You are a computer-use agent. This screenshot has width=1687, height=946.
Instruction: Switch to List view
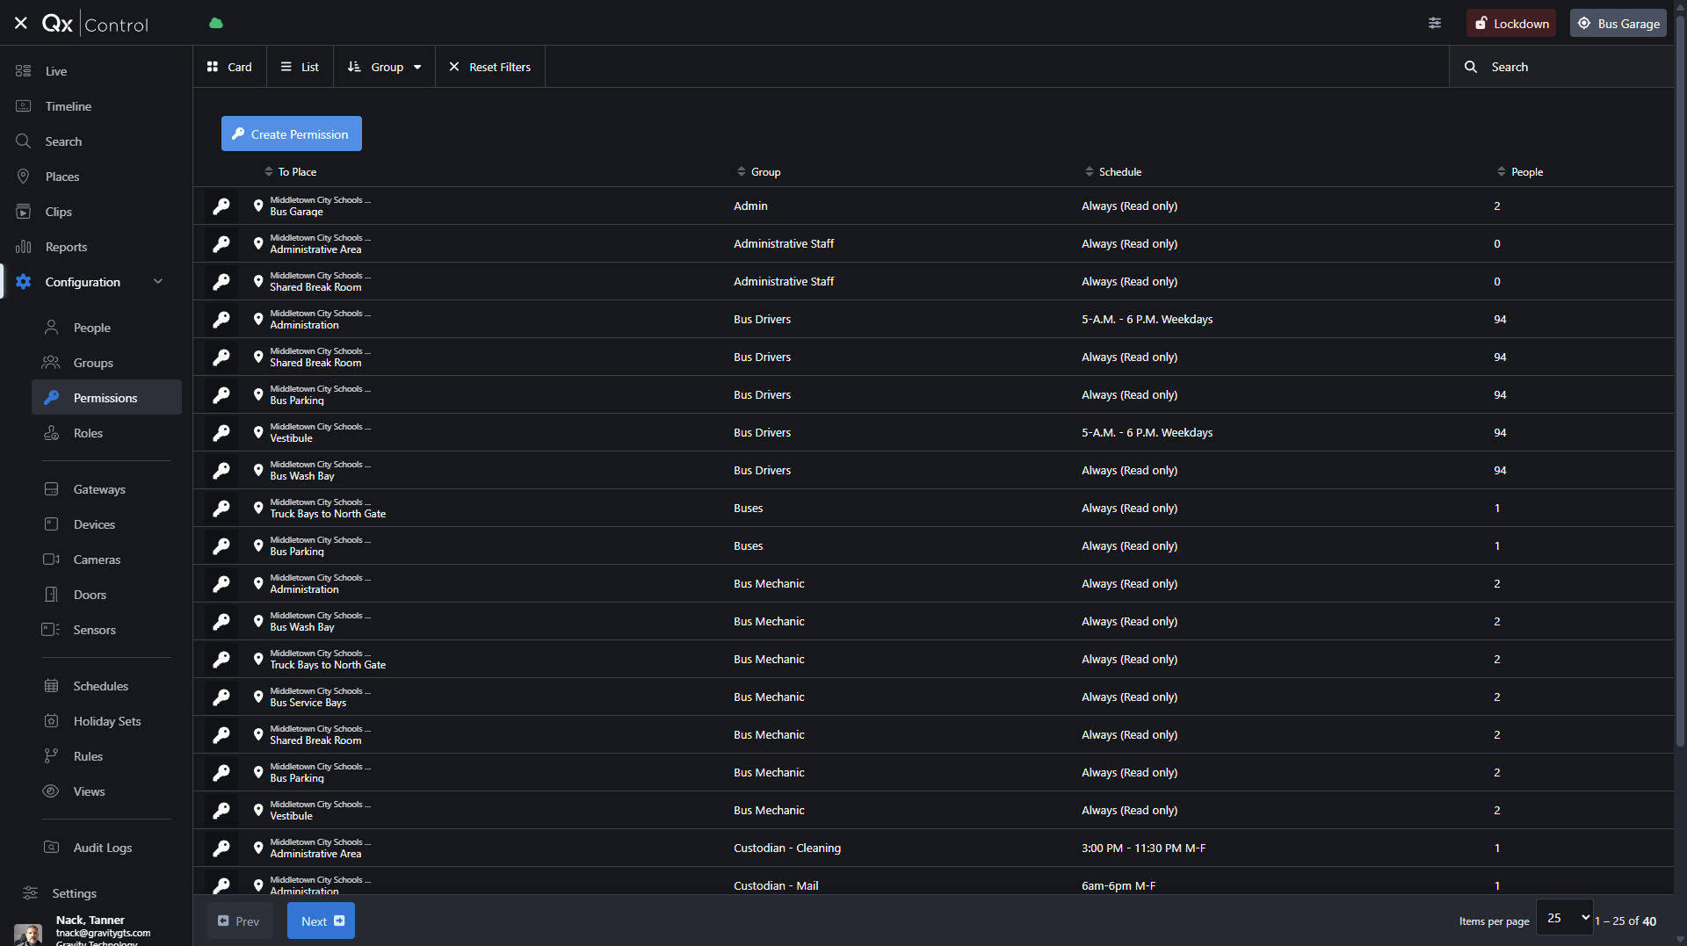coord(300,67)
